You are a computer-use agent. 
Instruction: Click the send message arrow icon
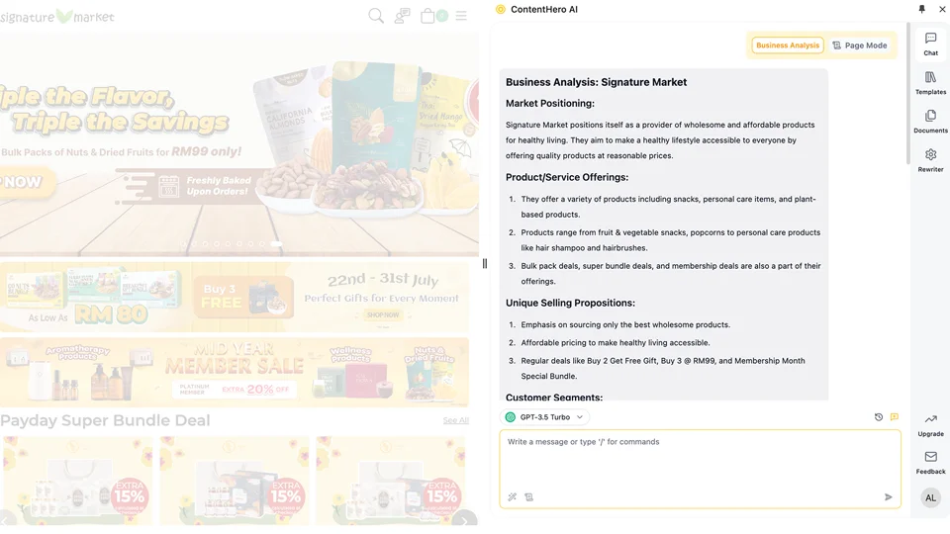[x=889, y=497]
